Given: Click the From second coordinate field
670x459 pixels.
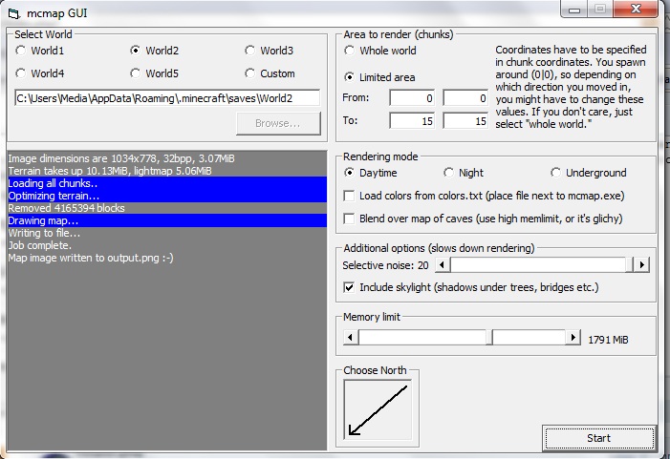Looking at the screenshot, I should (x=465, y=98).
